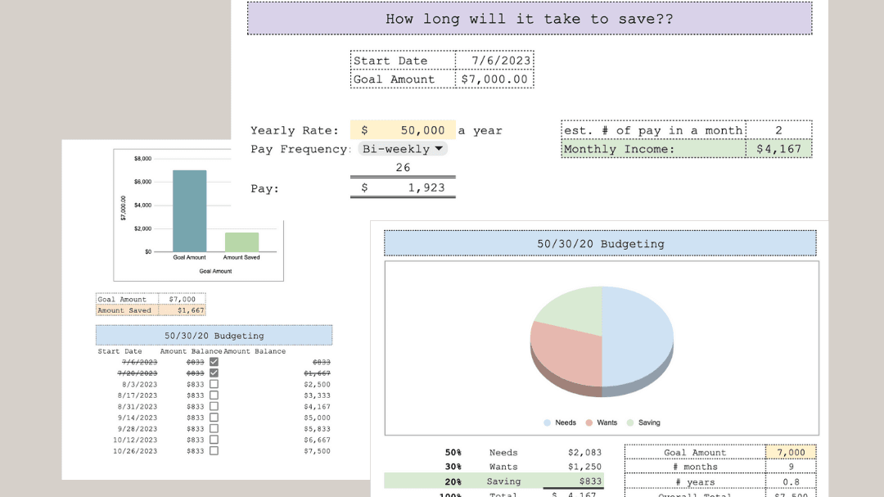The image size is (884, 497).
Task: Select the pay periods value 26
Action: (403, 168)
